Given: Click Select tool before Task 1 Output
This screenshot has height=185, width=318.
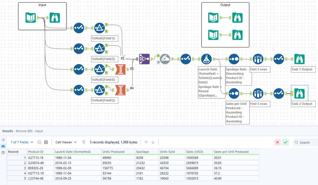Looking at the screenshot, I should click(279, 59).
